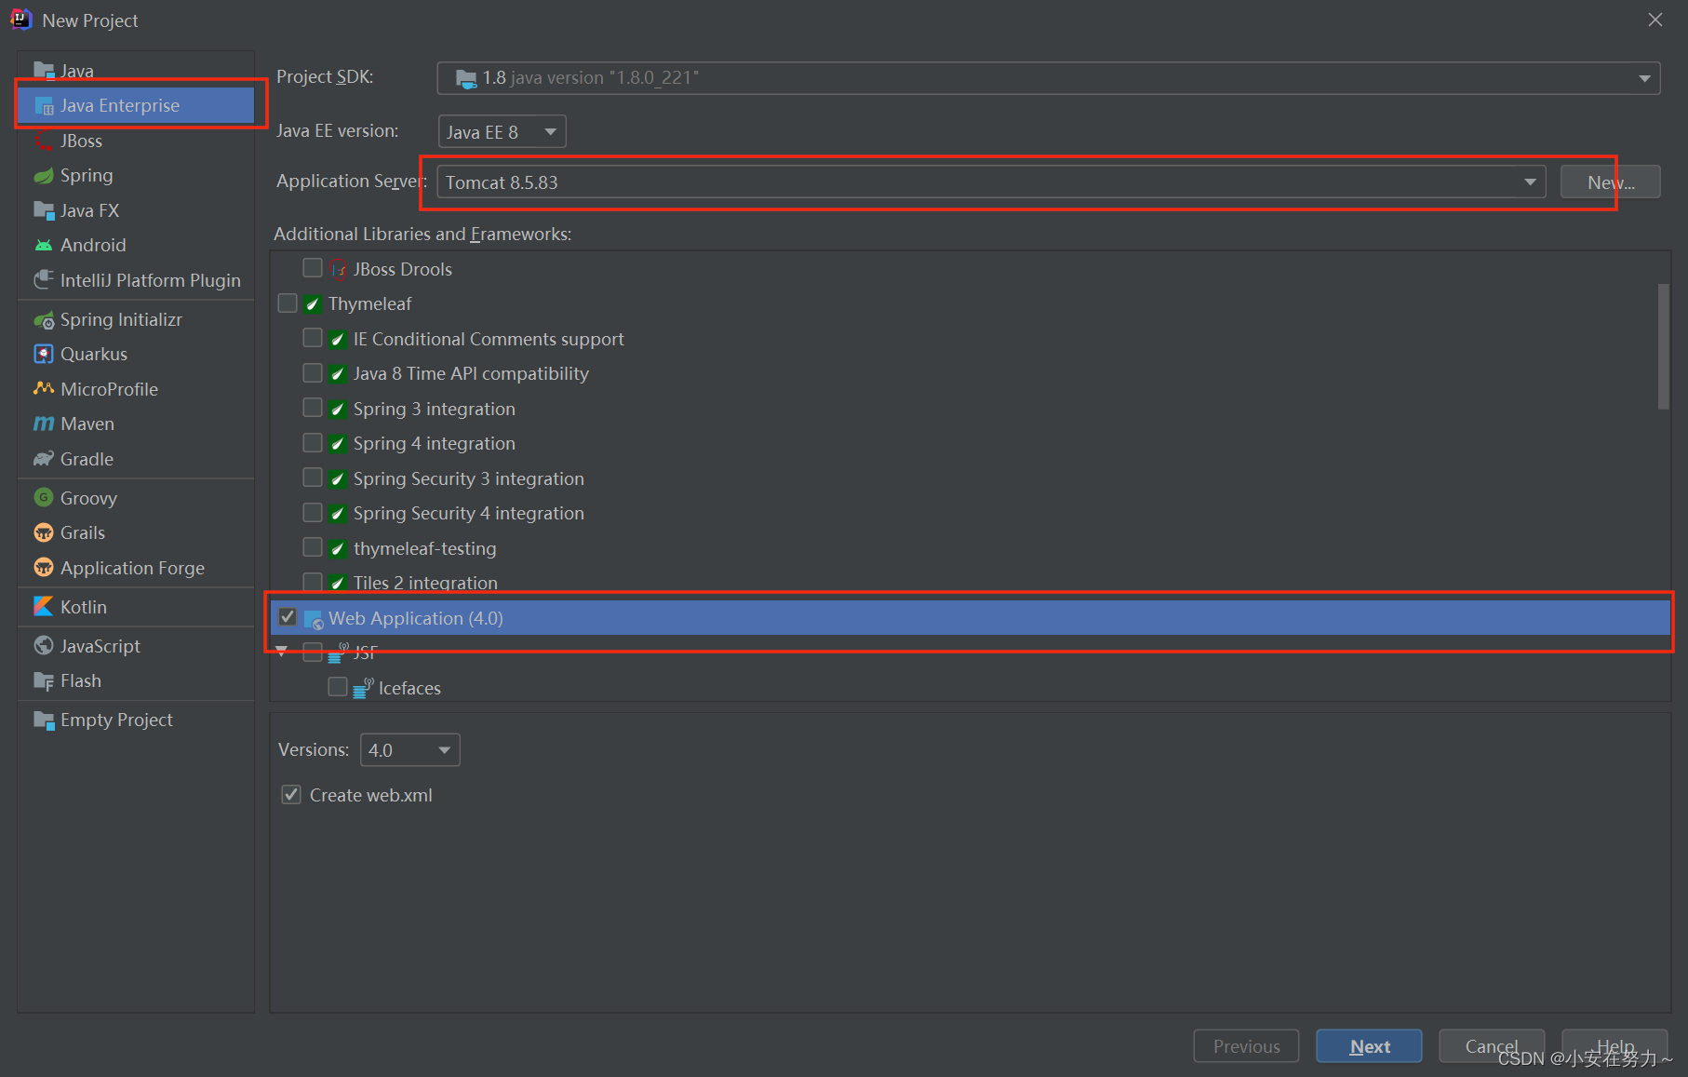The image size is (1688, 1077).
Task: Check Spring 3 integration checkbox
Action: pyautogui.click(x=313, y=408)
